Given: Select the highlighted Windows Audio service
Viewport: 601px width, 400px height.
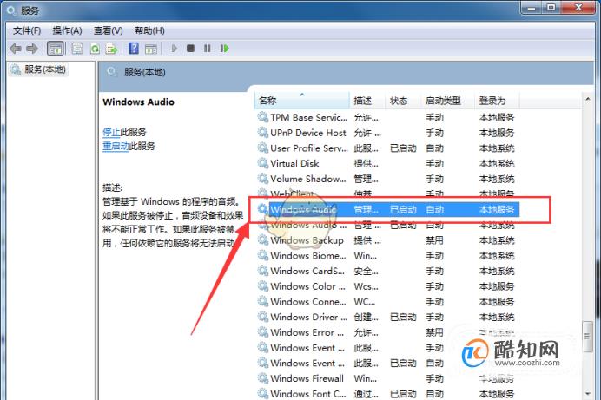Looking at the screenshot, I should pyautogui.click(x=387, y=209).
